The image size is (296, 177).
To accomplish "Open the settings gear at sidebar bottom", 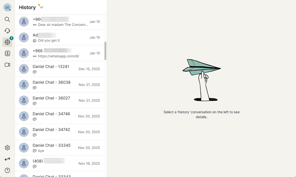I will (x=7, y=148).
